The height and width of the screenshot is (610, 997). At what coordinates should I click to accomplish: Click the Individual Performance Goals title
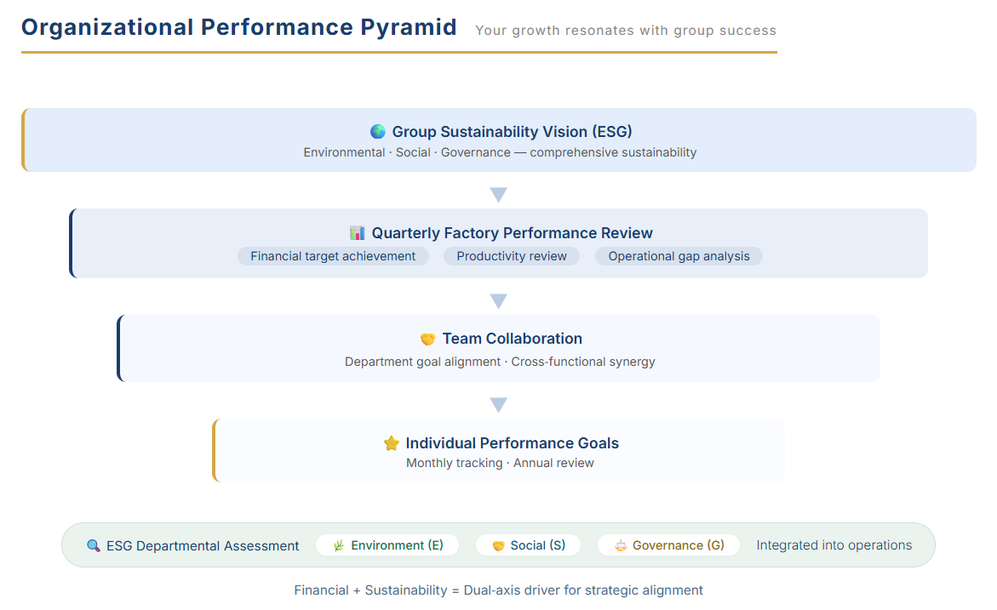pos(512,443)
